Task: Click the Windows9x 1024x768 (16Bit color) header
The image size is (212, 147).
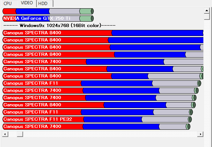Action: pos(59,25)
